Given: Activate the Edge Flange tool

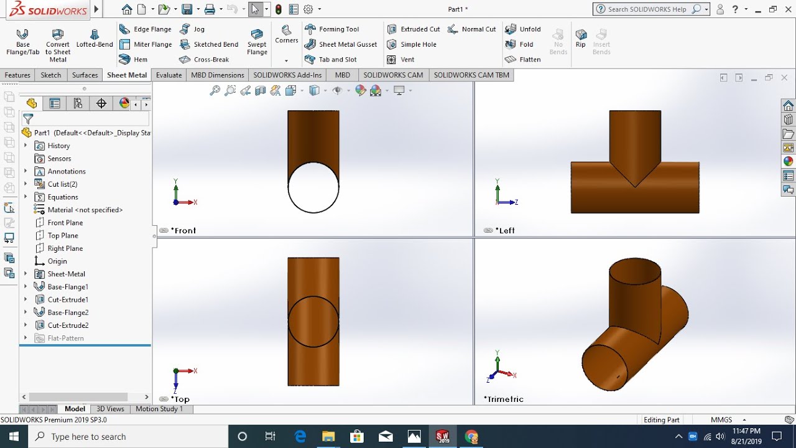Looking at the screenshot, I should 146,29.
